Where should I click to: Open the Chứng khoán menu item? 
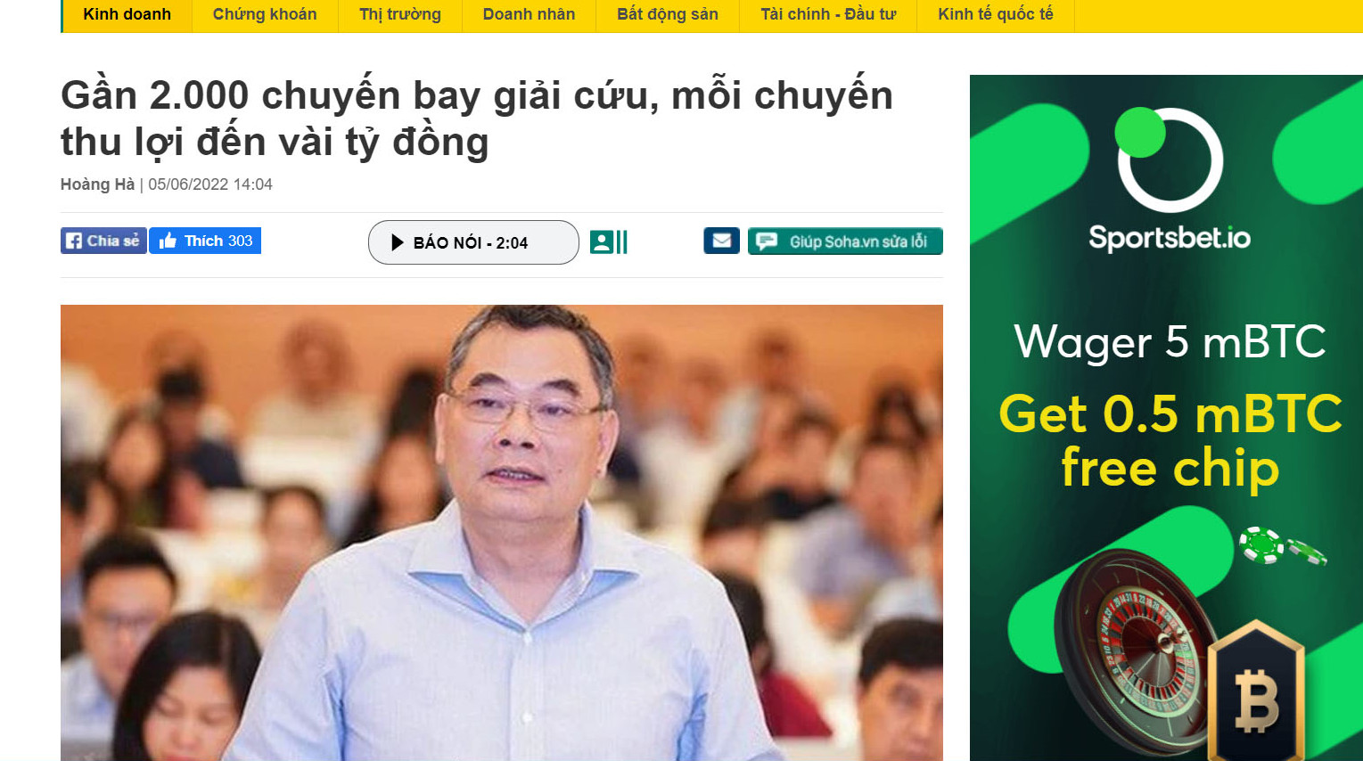point(265,15)
